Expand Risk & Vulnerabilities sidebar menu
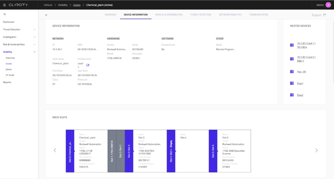This screenshot has width=334, height=179. point(35,45)
